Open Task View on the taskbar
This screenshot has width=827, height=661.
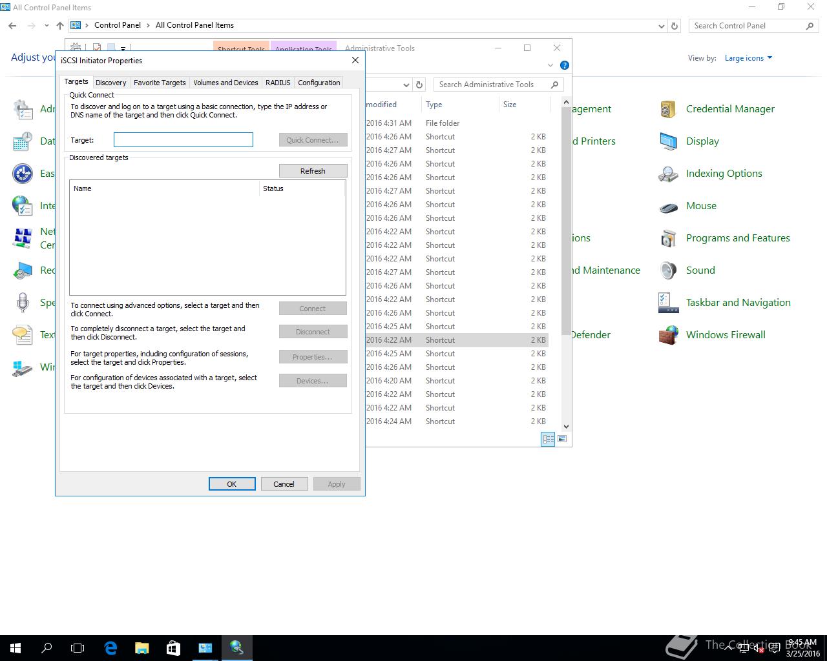(x=78, y=647)
